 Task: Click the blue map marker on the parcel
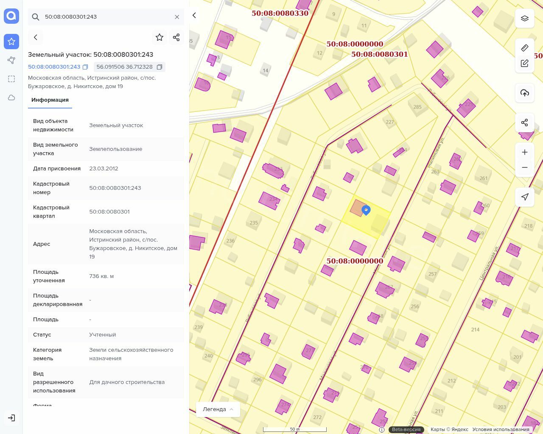point(366,210)
